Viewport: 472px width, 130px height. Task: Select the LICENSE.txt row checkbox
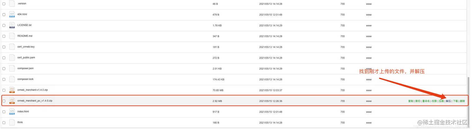(4, 26)
